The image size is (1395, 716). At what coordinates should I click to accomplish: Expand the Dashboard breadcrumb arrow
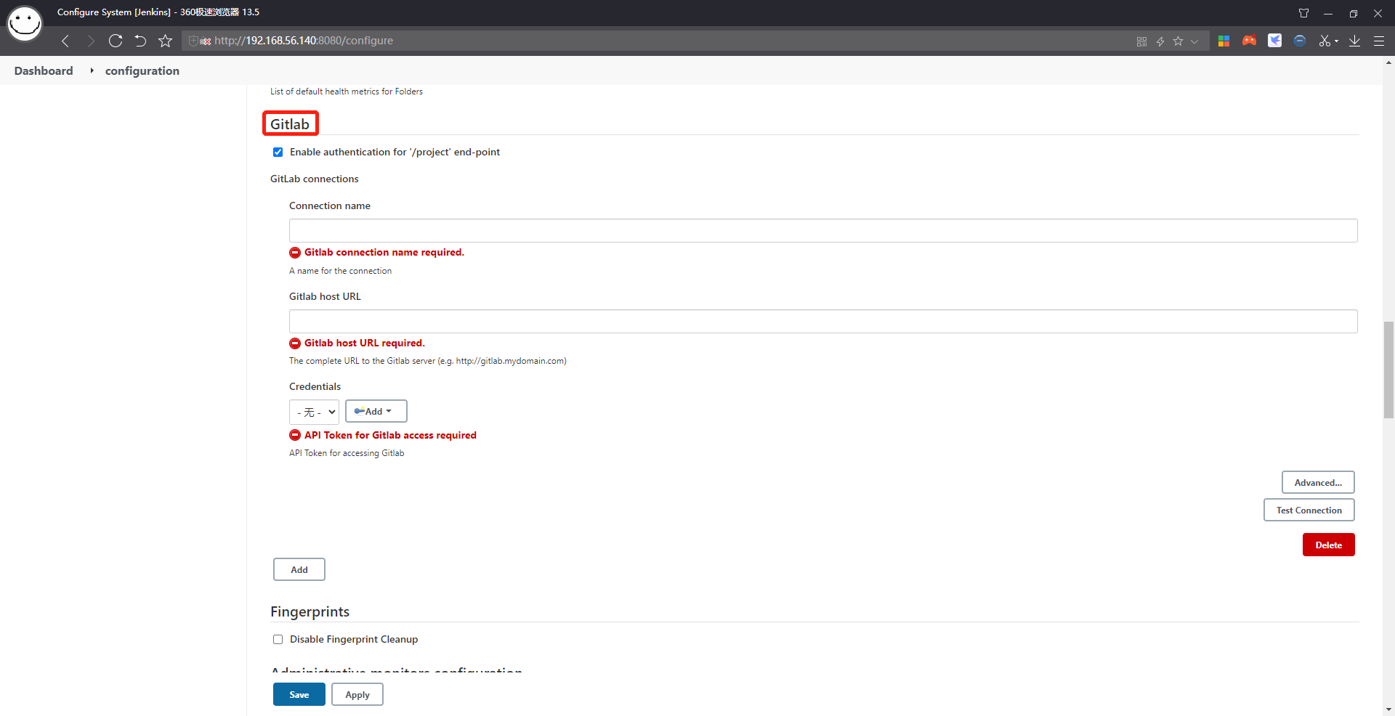click(x=92, y=70)
